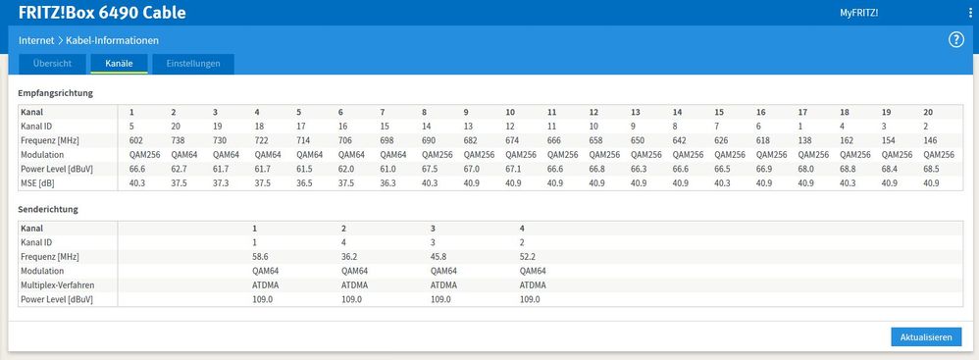Click the 68.8 power level value
The width and height of the screenshot is (979, 360).
pyautogui.click(x=847, y=169)
